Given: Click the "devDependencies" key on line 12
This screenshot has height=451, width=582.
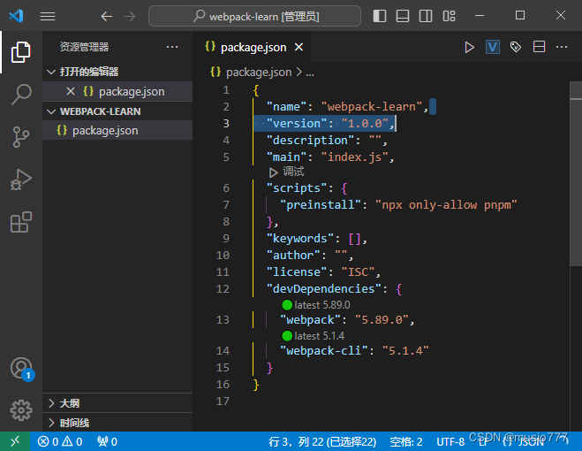Looking at the screenshot, I should pos(324,289).
